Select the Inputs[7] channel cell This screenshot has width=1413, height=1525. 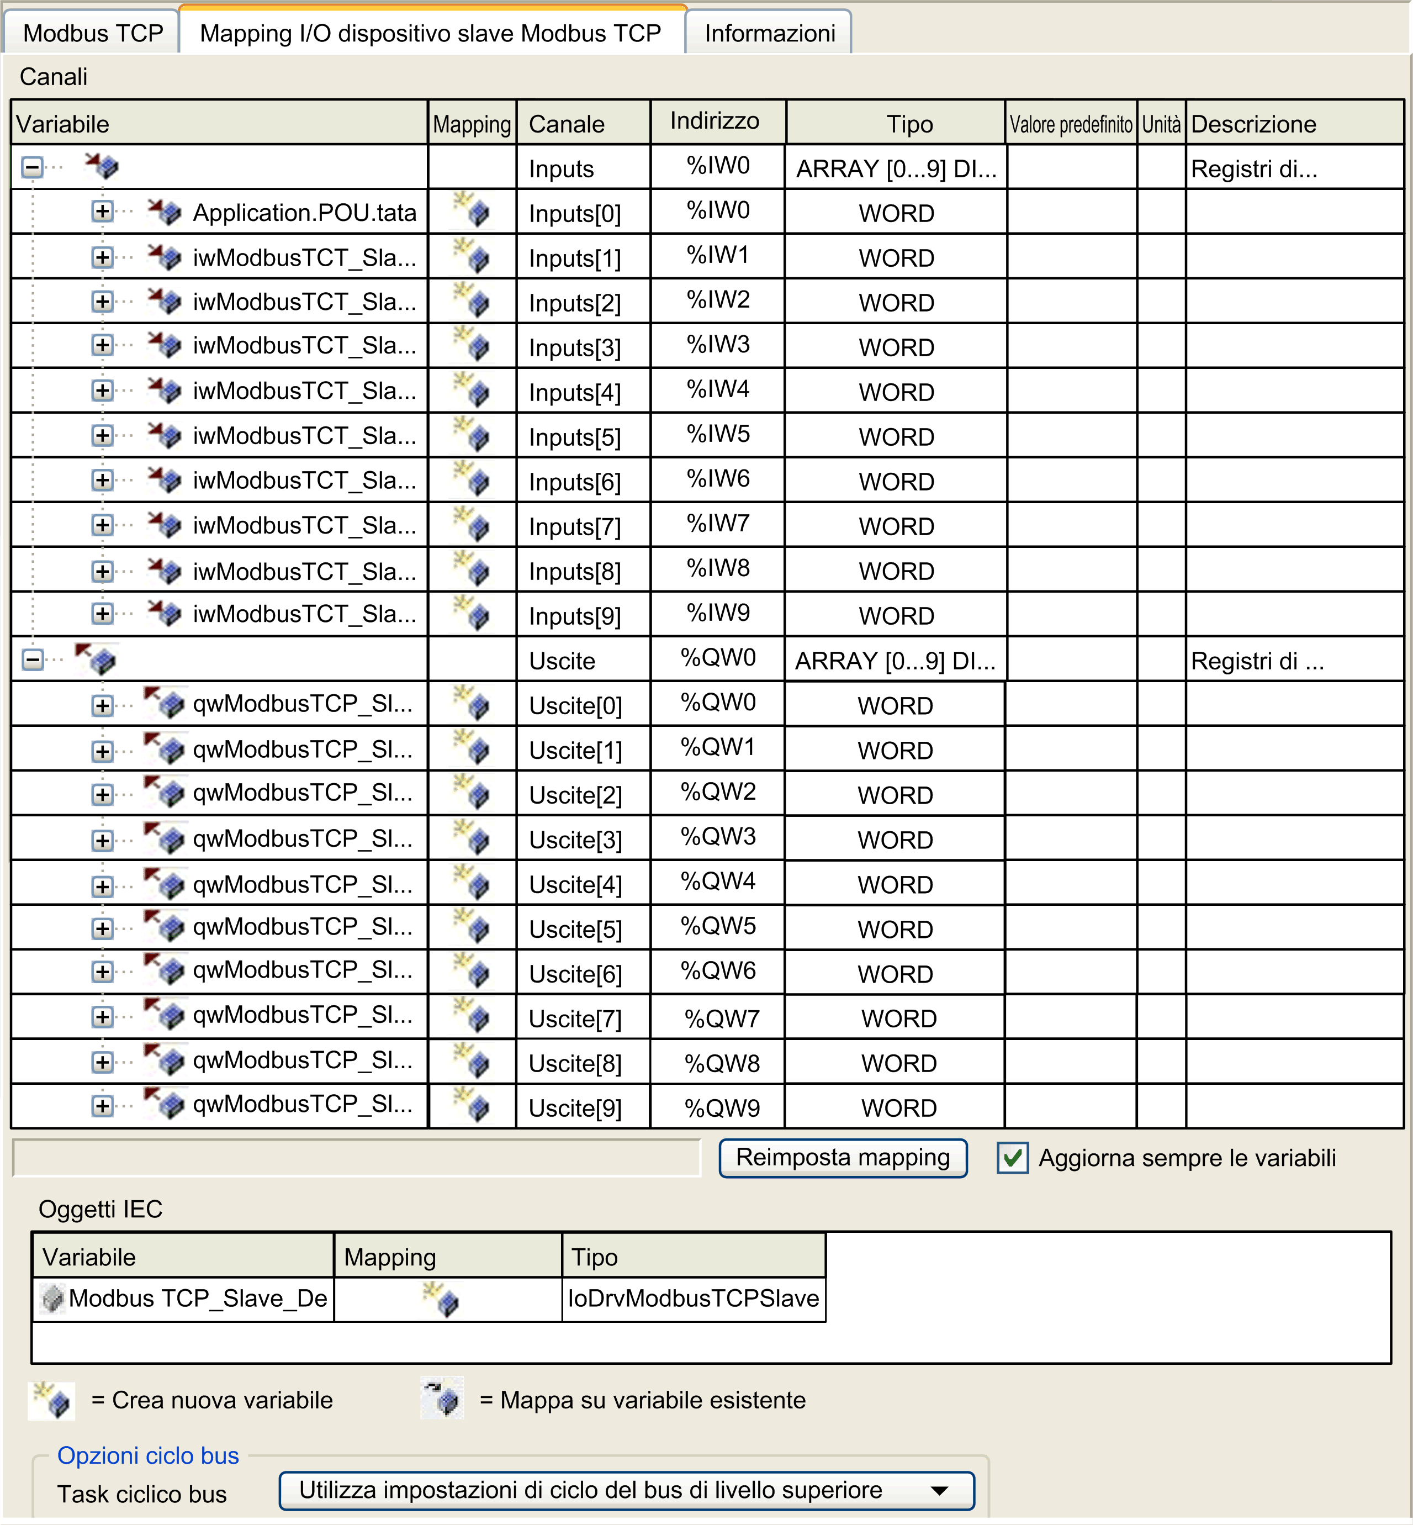pos(584,525)
